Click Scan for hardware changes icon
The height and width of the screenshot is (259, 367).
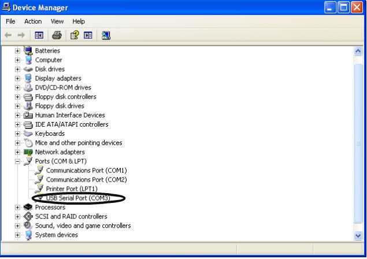(106, 35)
